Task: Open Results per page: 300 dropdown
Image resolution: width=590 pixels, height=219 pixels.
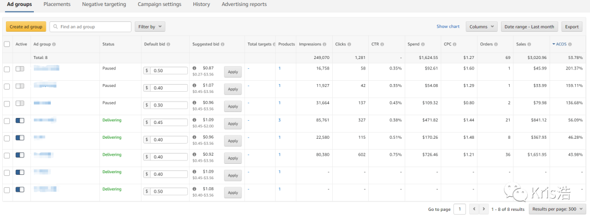Action: pyautogui.click(x=558, y=209)
